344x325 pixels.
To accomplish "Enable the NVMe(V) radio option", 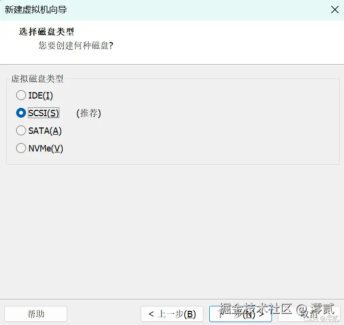I will click(x=21, y=148).
